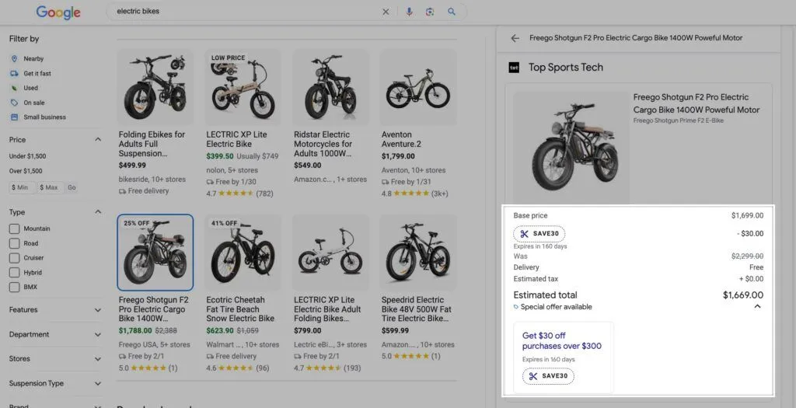Open the Speedrid Electric Bike thumbnail
Image resolution: width=796 pixels, height=408 pixels.
418,253
